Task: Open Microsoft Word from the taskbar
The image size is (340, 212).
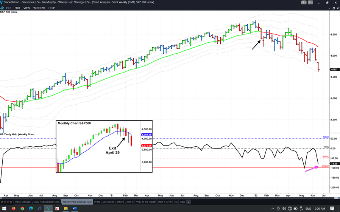Action: (74, 208)
